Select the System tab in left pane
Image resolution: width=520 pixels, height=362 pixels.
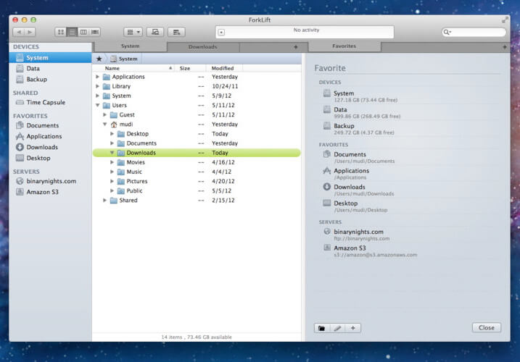click(130, 46)
